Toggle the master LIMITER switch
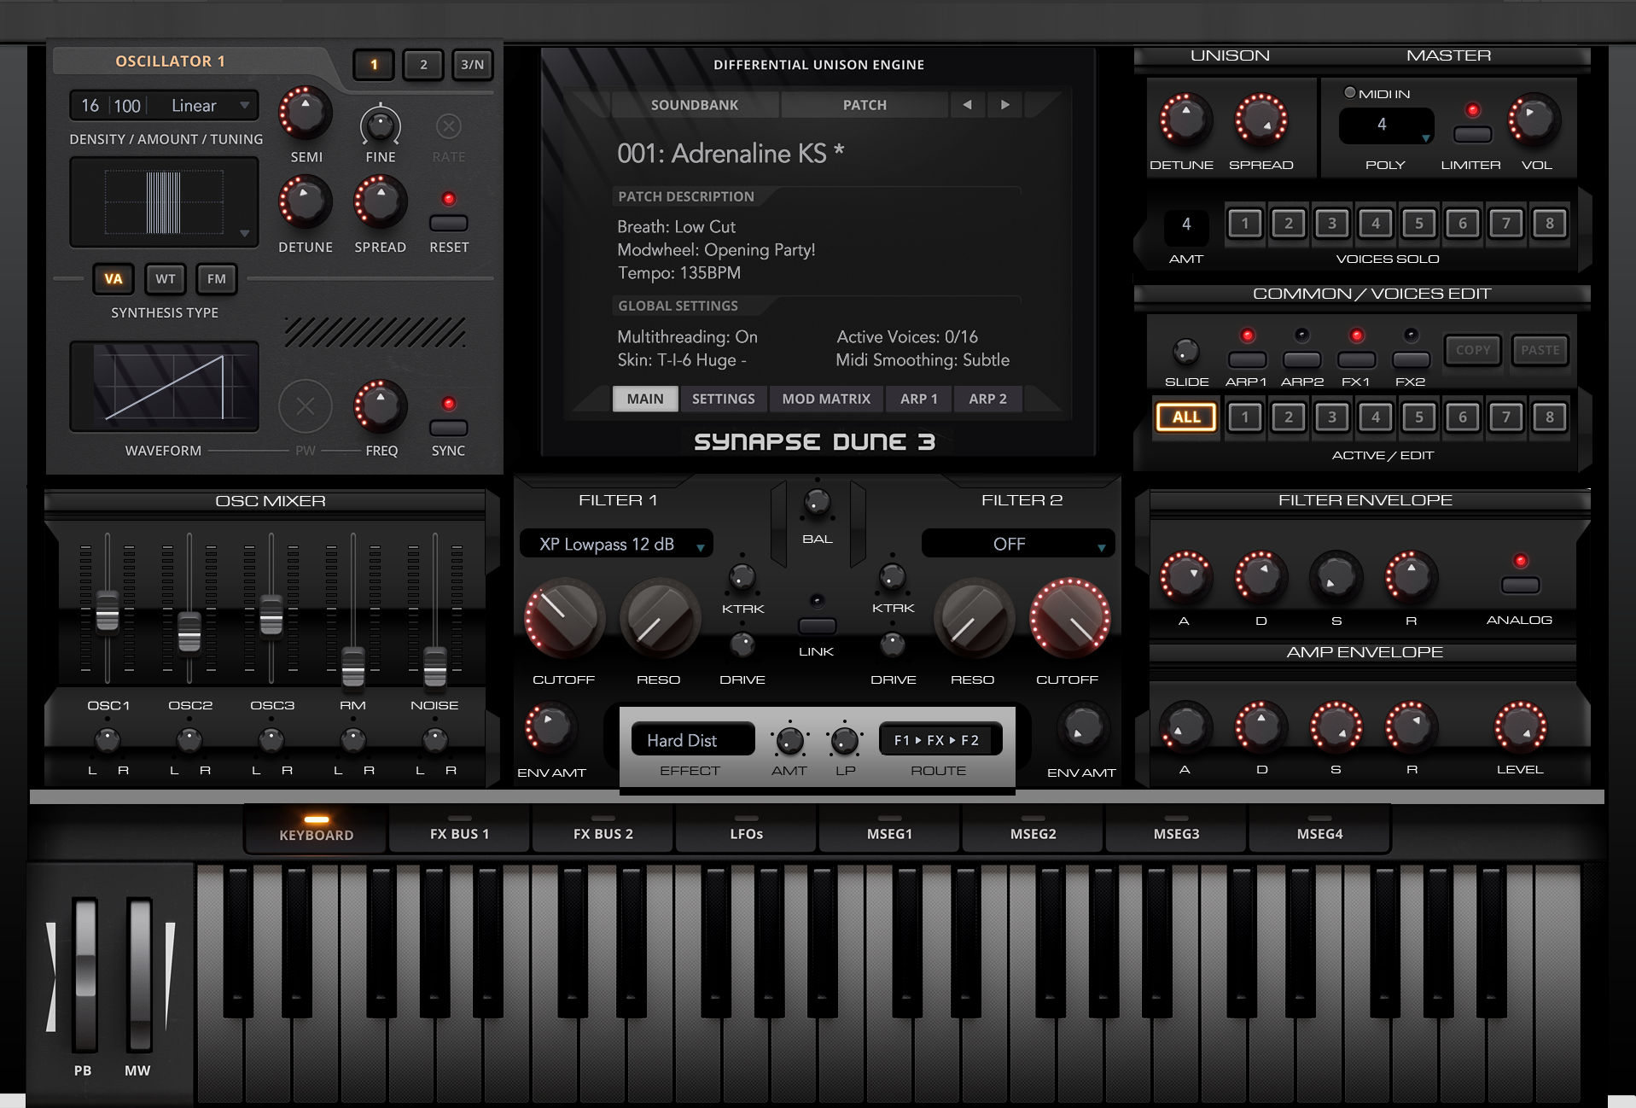 [1472, 135]
